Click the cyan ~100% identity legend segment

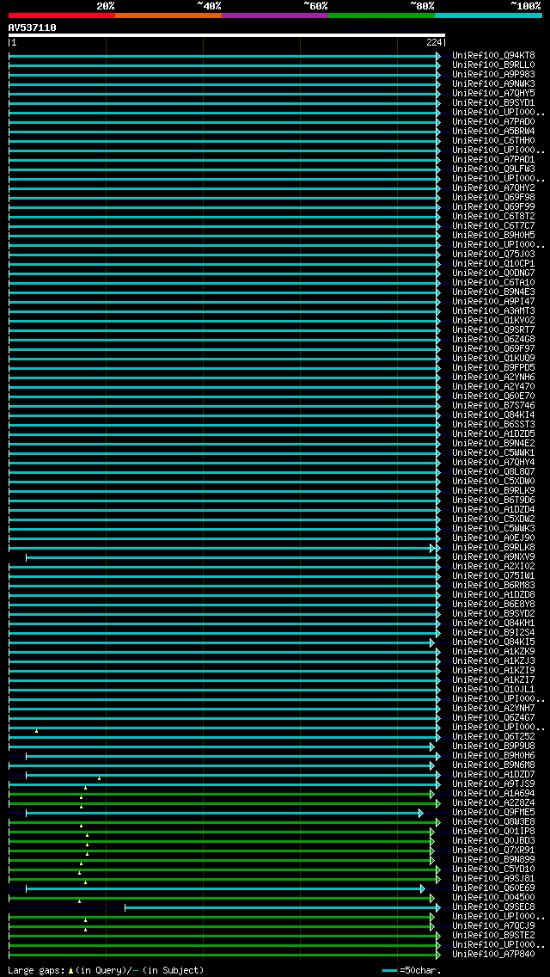pos(488,15)
